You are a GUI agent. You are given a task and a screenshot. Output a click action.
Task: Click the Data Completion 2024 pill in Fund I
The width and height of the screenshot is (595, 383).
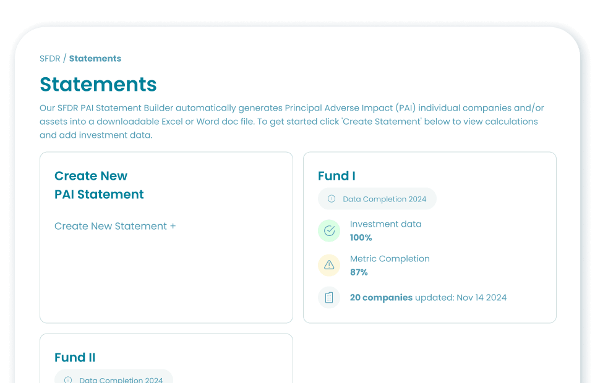(x=377, y=199)
